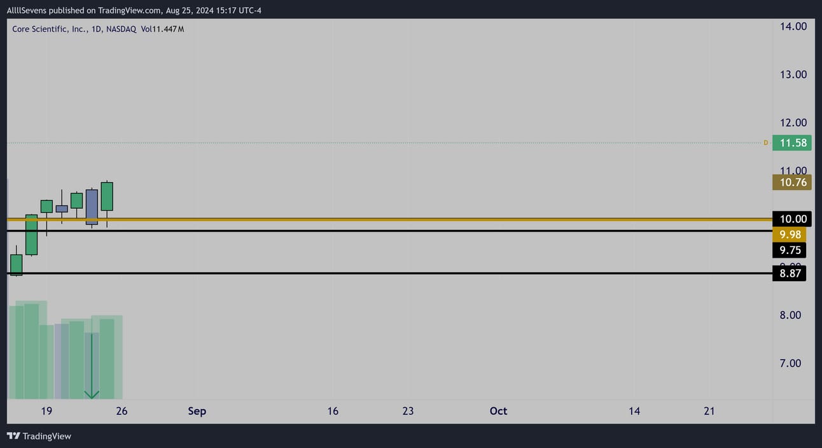The image size is (822, 448).
Task: Select the black horizontal line at 9.75
Action: coord(382,230)
